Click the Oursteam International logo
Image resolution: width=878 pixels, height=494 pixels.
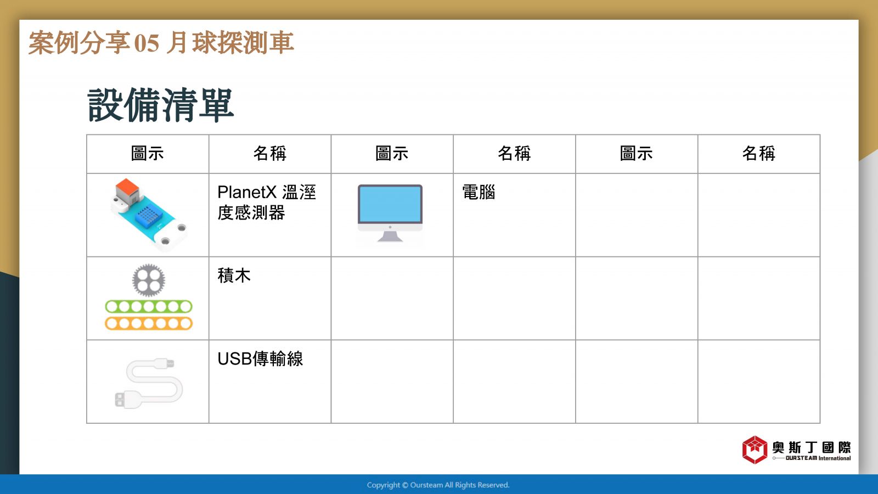point(796,450)
